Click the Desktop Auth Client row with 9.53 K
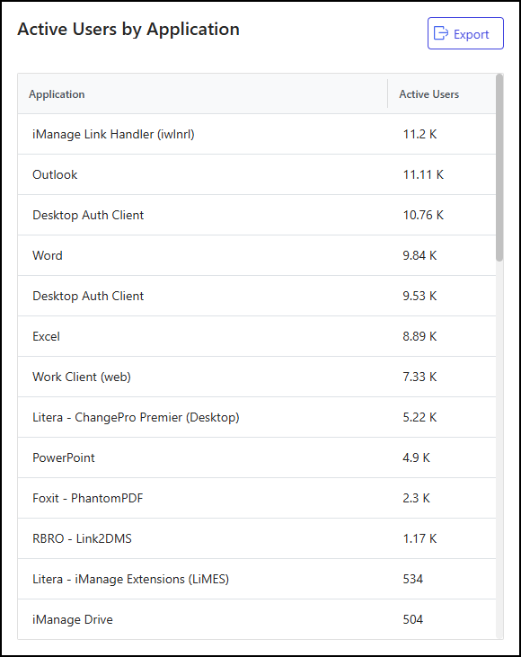 click(x=257, y=296)
